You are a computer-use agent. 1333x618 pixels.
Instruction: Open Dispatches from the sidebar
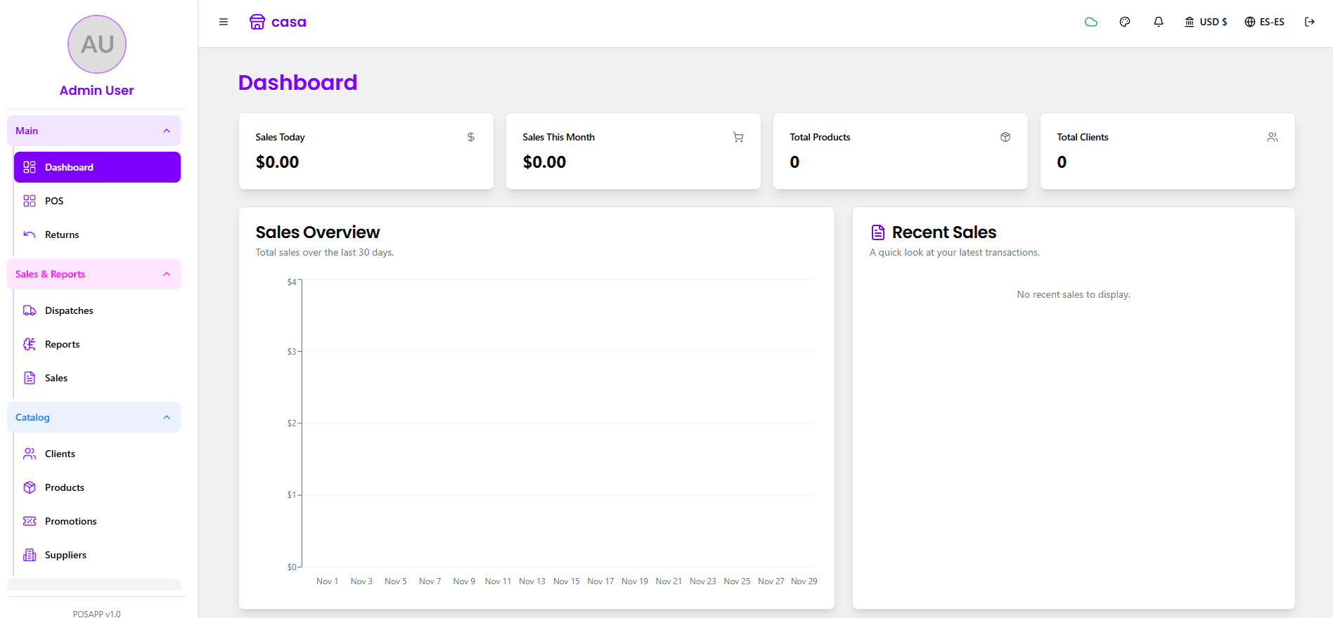click(97, 310)
